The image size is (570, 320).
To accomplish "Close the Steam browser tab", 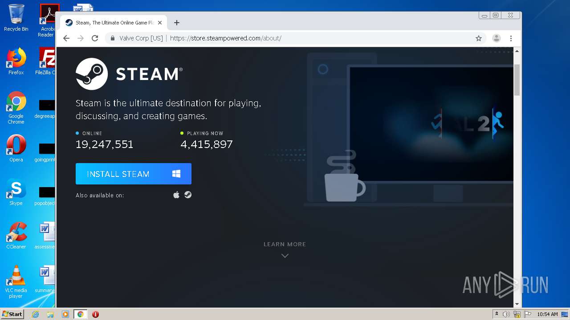I will [x=160, y=23].
